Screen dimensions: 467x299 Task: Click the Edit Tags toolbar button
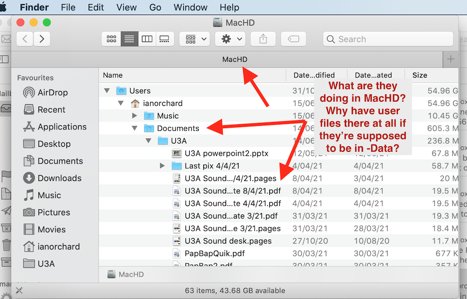tap(293, 39)
